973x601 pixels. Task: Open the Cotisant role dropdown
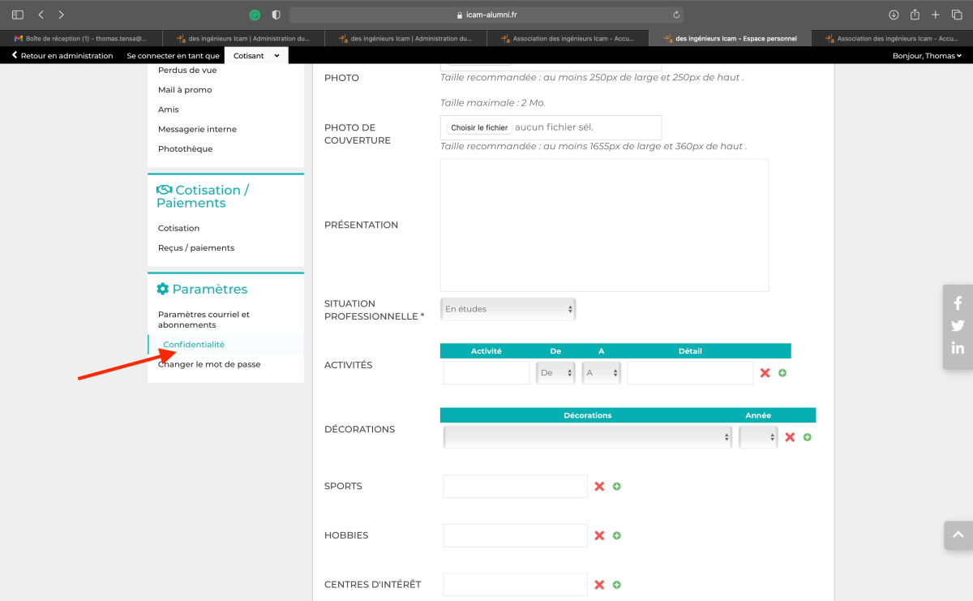(x=256, y=56)
